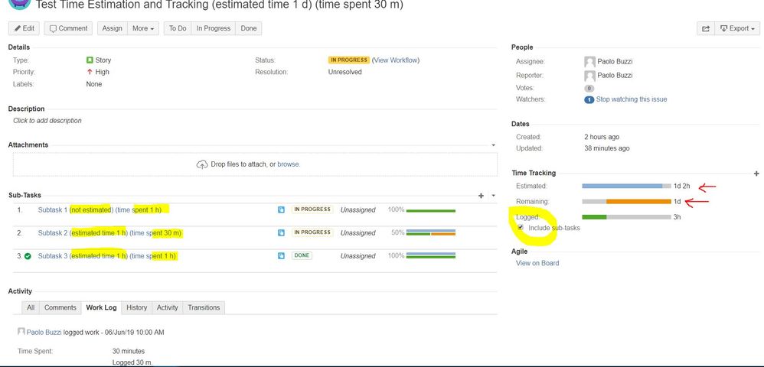Click Paolo Buzzi work log author link
The image size is (764, 367).
(44, 333)
